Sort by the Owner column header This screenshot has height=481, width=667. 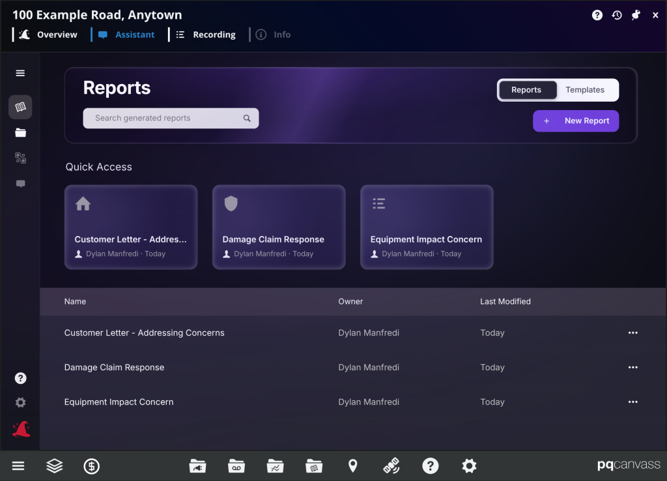[350, 301]
